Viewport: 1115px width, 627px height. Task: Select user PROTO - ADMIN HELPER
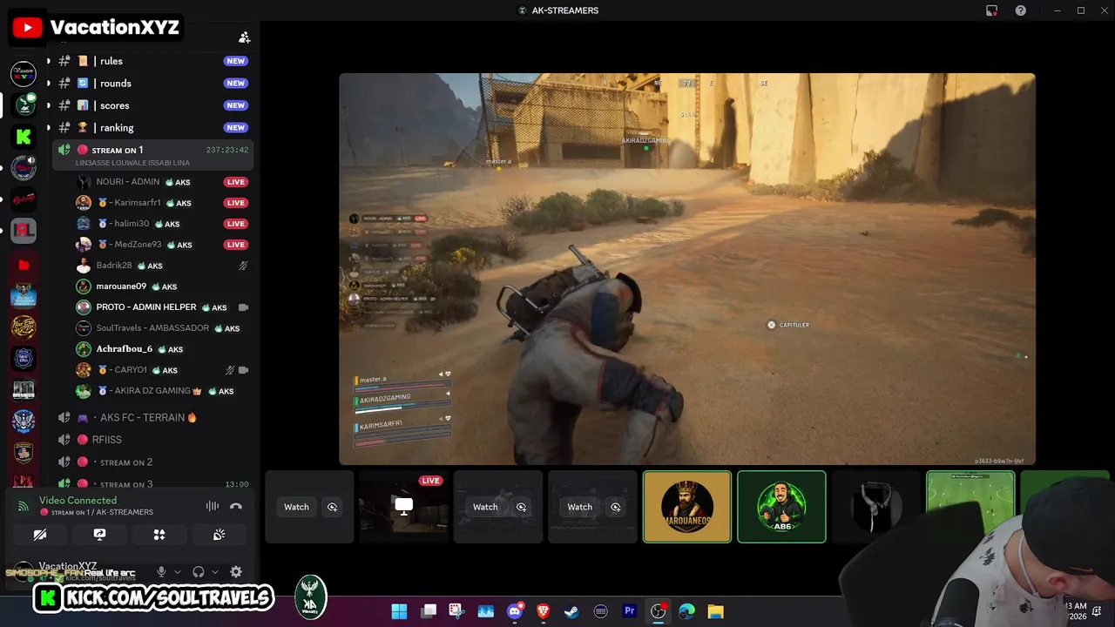163,307
